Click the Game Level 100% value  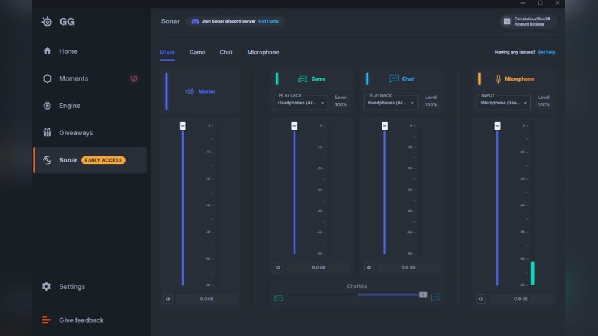[341, 104]
